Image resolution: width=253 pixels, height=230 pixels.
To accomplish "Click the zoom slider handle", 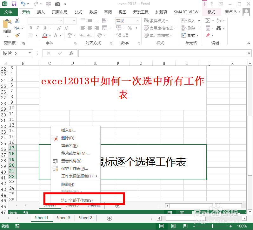I will tap(212, 226).
